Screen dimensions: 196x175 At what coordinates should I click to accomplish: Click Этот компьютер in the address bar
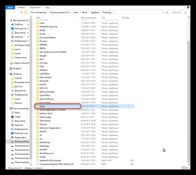pos(38,12)
